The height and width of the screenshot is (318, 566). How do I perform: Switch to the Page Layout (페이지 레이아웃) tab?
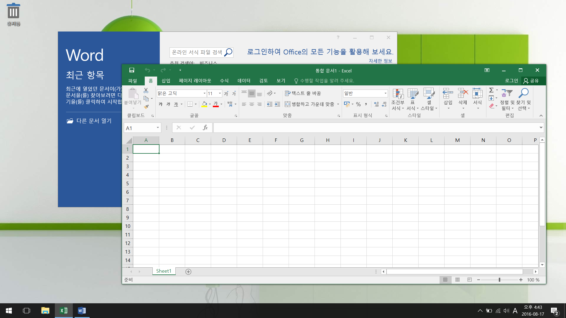coord(195,81)
